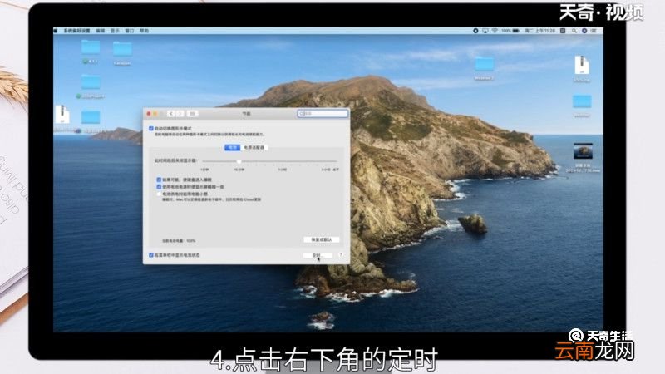Viewport: 665px width, 374px height.
Task: Toggle 自动切换图形卡模式 checkbox
Action: click(x=151, y=128)
